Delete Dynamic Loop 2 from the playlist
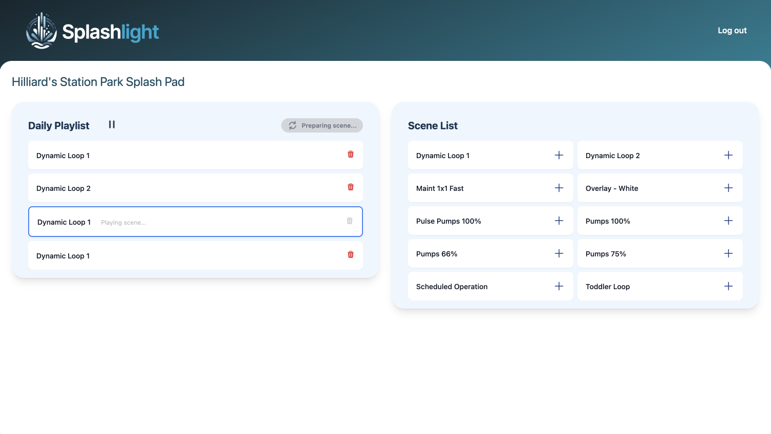771x434 pixels. tap(350, 187)
